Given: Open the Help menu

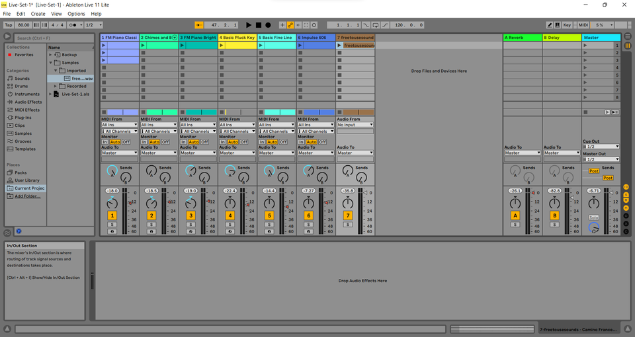Looking at the screenshot, I should (x=96, y=14).
